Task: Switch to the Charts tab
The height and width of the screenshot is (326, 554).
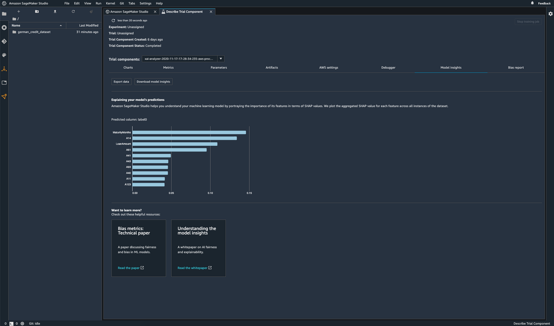Action: [x=128, y=67]
